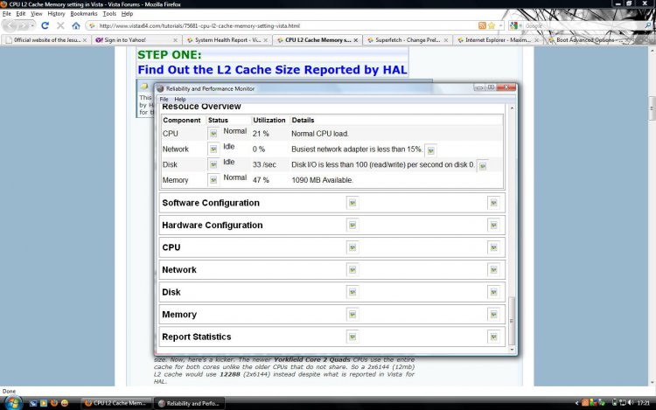Click the smiley face quick launch icon

pyautogui.click(x=65, y=403)
